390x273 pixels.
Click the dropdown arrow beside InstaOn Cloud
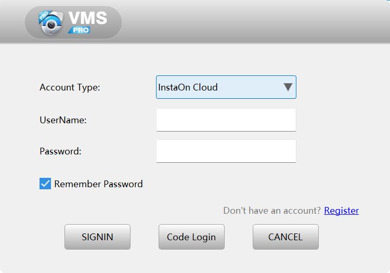click(288, 87)
